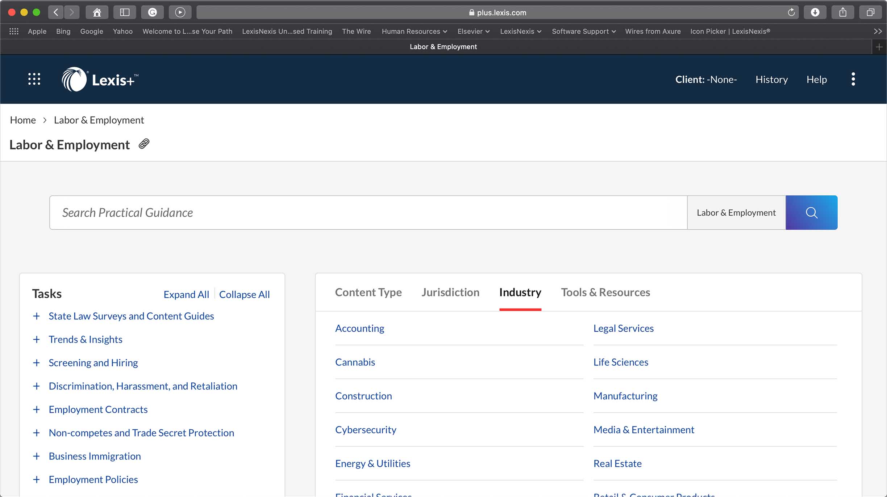This screenshot has height=497, width=887.
Task: Click the magnifying glass search button
Action: 811,213
